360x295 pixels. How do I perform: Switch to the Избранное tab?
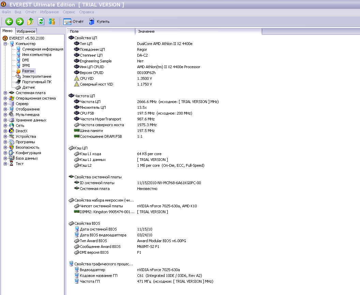pyautogui.click(x=26, y=31)
